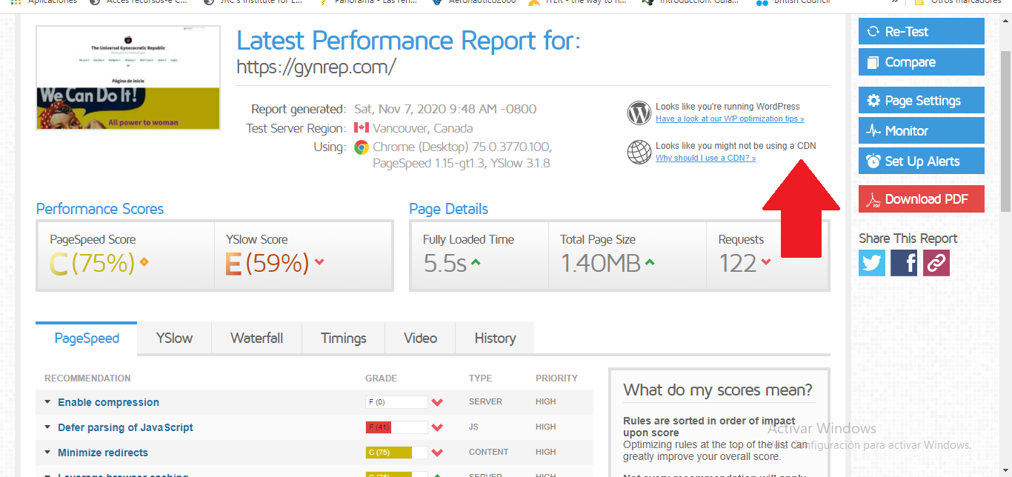Click the report generated date text

click(x=445, y=109)
